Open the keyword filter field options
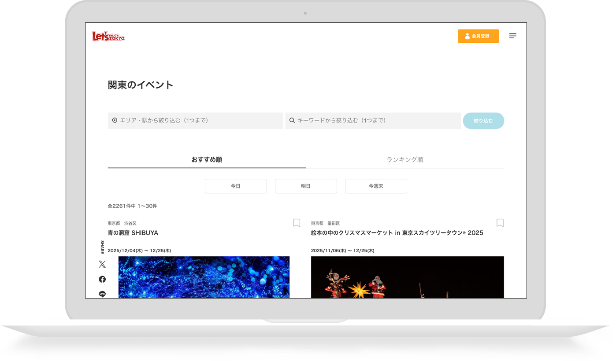 [373, 120]
